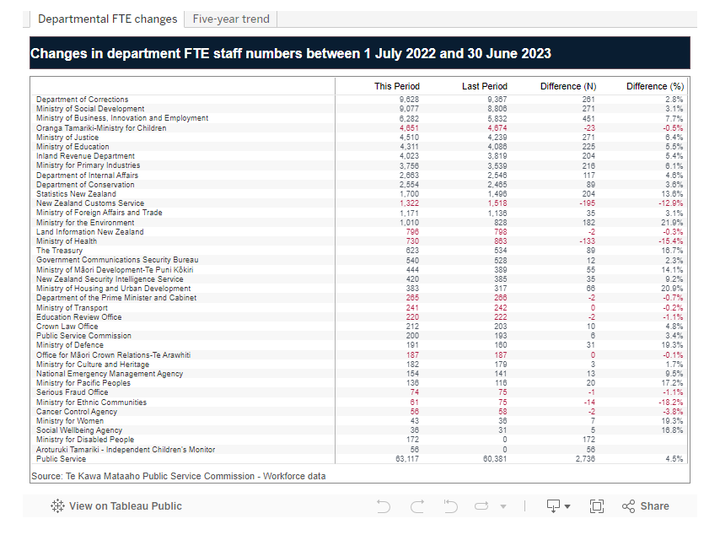This screenshot has height=535, width=720.
Task: Click the Share icon
Action: tap(628, 506)
